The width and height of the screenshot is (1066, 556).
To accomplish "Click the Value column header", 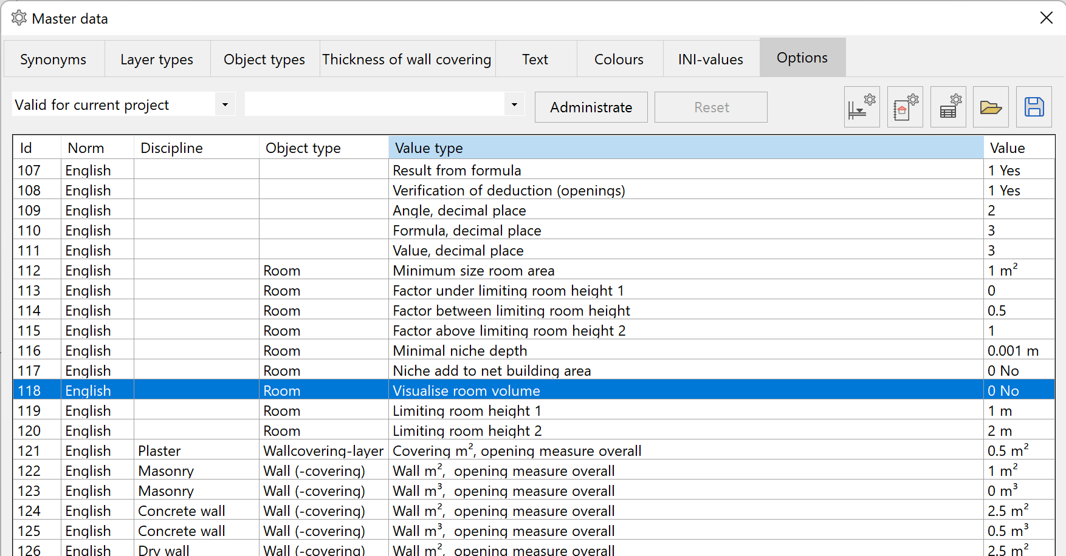I will click(x=1019, y=147).
